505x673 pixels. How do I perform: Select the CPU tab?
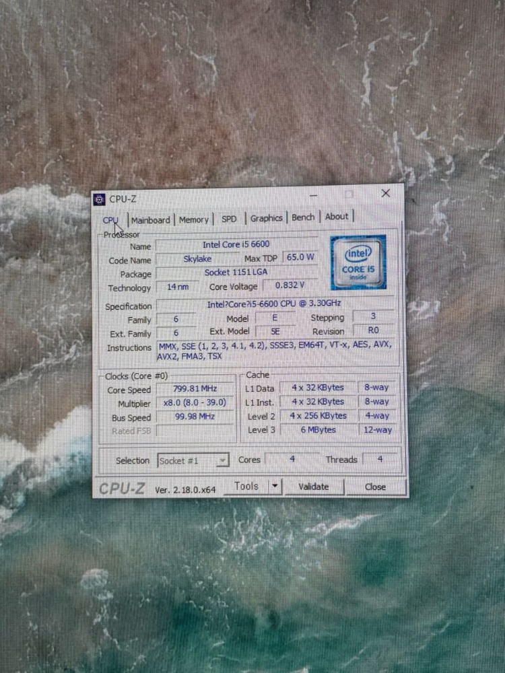[x=110, y=220]
